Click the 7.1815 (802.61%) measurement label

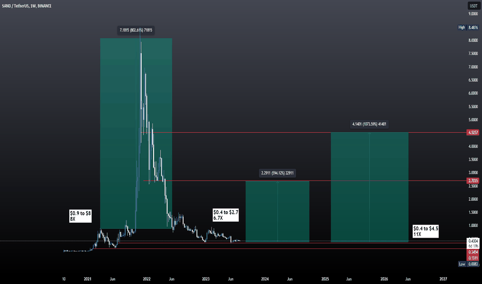tap(136, 30)
